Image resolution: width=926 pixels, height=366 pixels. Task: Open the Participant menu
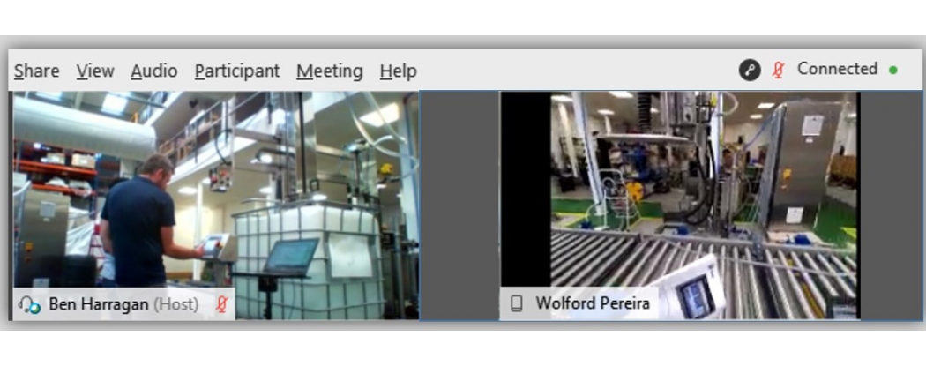(236, 71)
